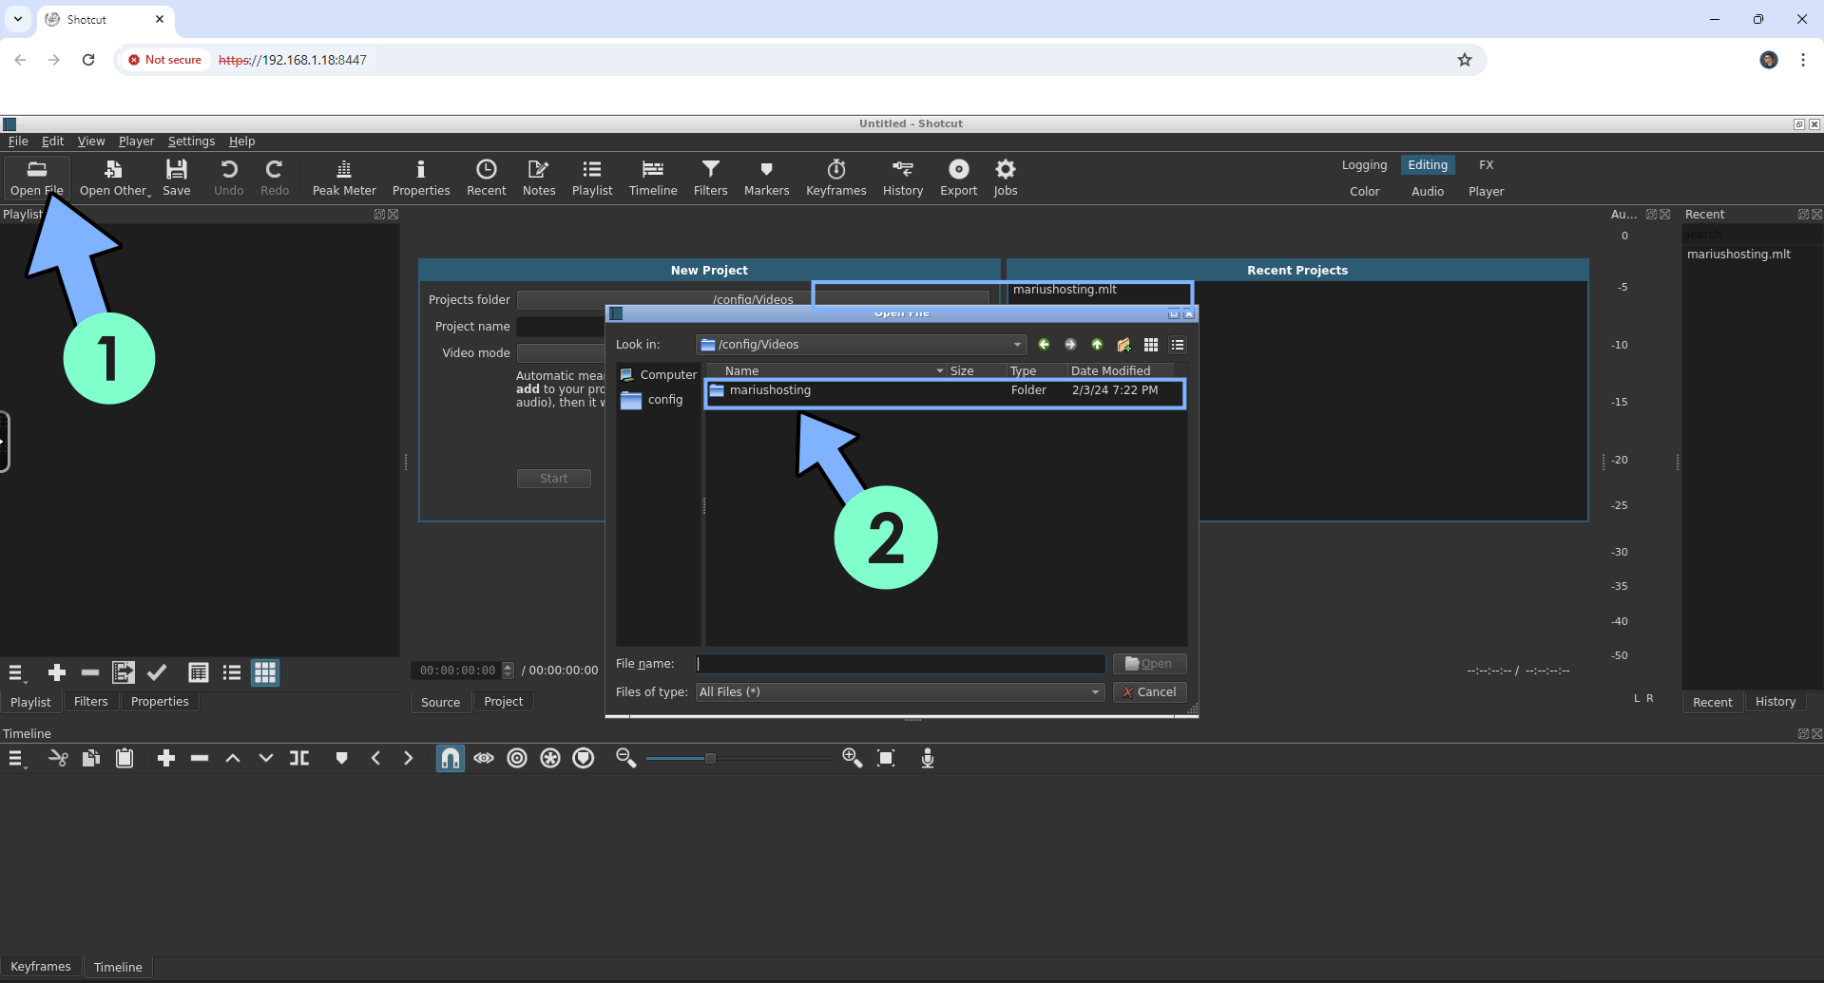This screenshot has width=1824, height=983.
Task: Open the Edit menu
Action: tap(52, 141)
